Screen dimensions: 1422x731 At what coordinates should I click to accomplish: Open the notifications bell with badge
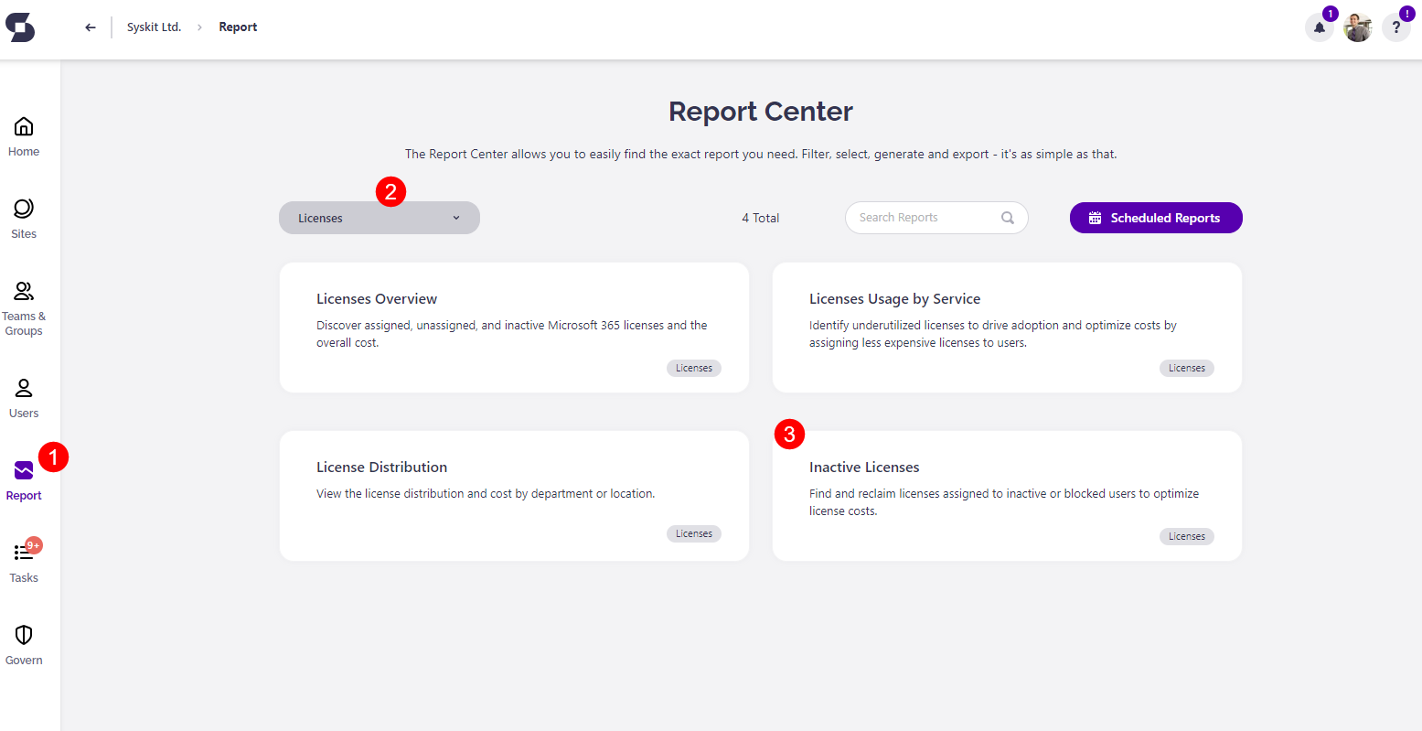click(1319, 27)
